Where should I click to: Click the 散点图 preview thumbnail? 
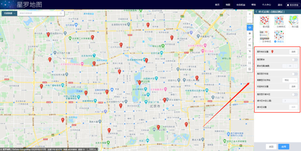pyautogui.click(x=265, y=20)
